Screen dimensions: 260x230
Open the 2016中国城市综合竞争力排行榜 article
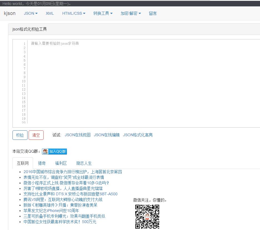pos(72,172)
